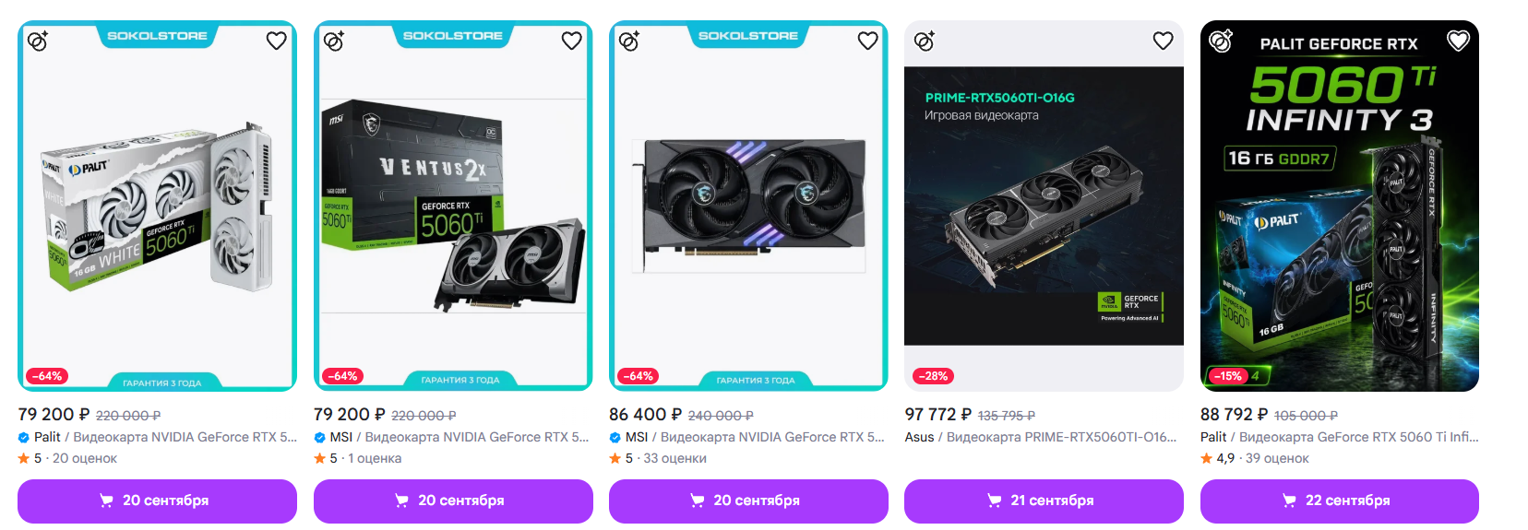Open the MSI Ventus 2X product image
The width and height of the screenshot is (1528, 530).
click(x=453, y=206)
